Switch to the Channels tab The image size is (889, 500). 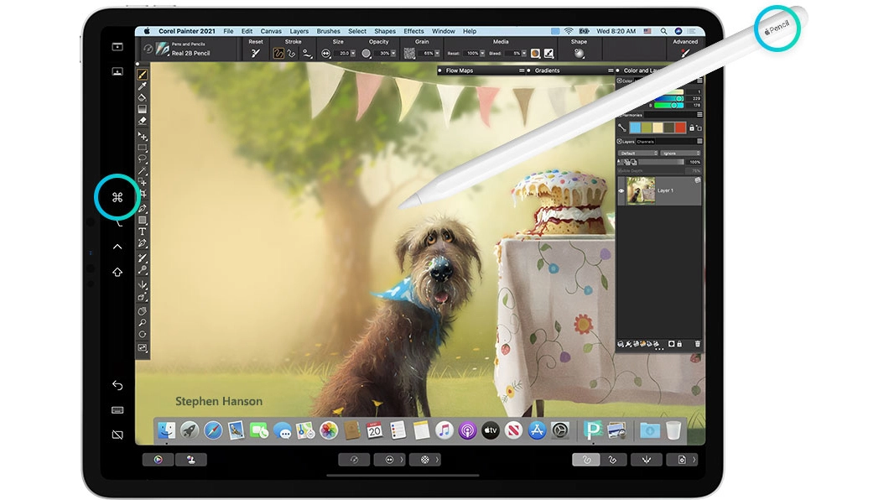(x=645, y=142)
